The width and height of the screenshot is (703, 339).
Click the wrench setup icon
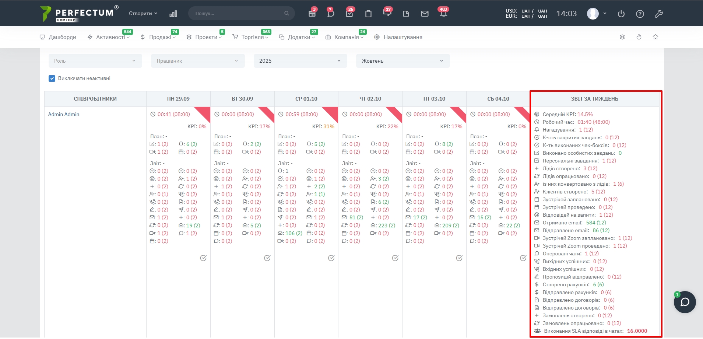[x=659, y=14]
